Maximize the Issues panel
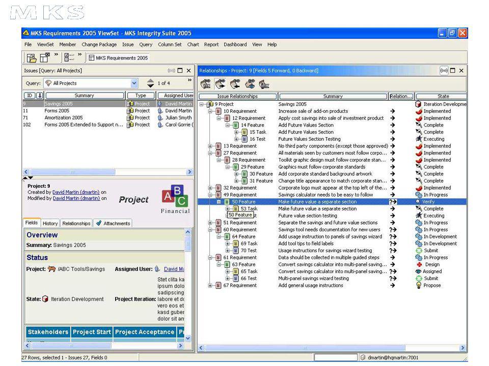 click(180, 71)
